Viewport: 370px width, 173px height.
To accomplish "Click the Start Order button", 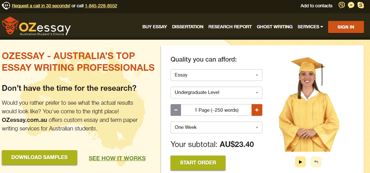I will pos(198,163).
